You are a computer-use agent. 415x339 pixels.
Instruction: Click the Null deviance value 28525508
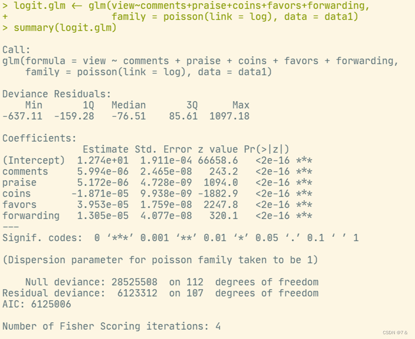(x=134, y=282)
